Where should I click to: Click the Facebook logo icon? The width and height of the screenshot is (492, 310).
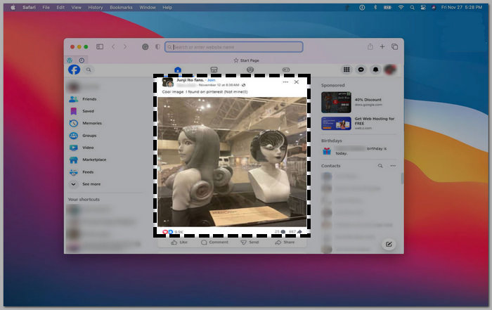74,70
